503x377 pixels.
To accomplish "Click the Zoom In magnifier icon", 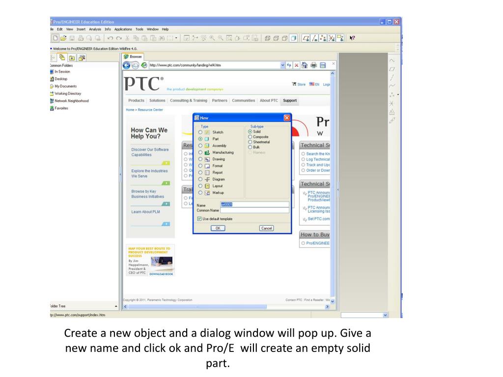I will click(212, 38).
